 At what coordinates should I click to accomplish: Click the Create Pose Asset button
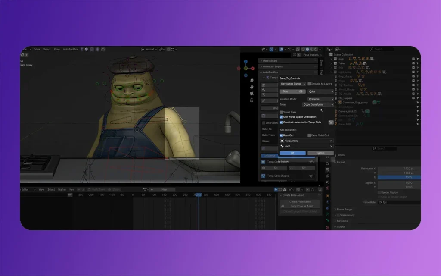300,202
